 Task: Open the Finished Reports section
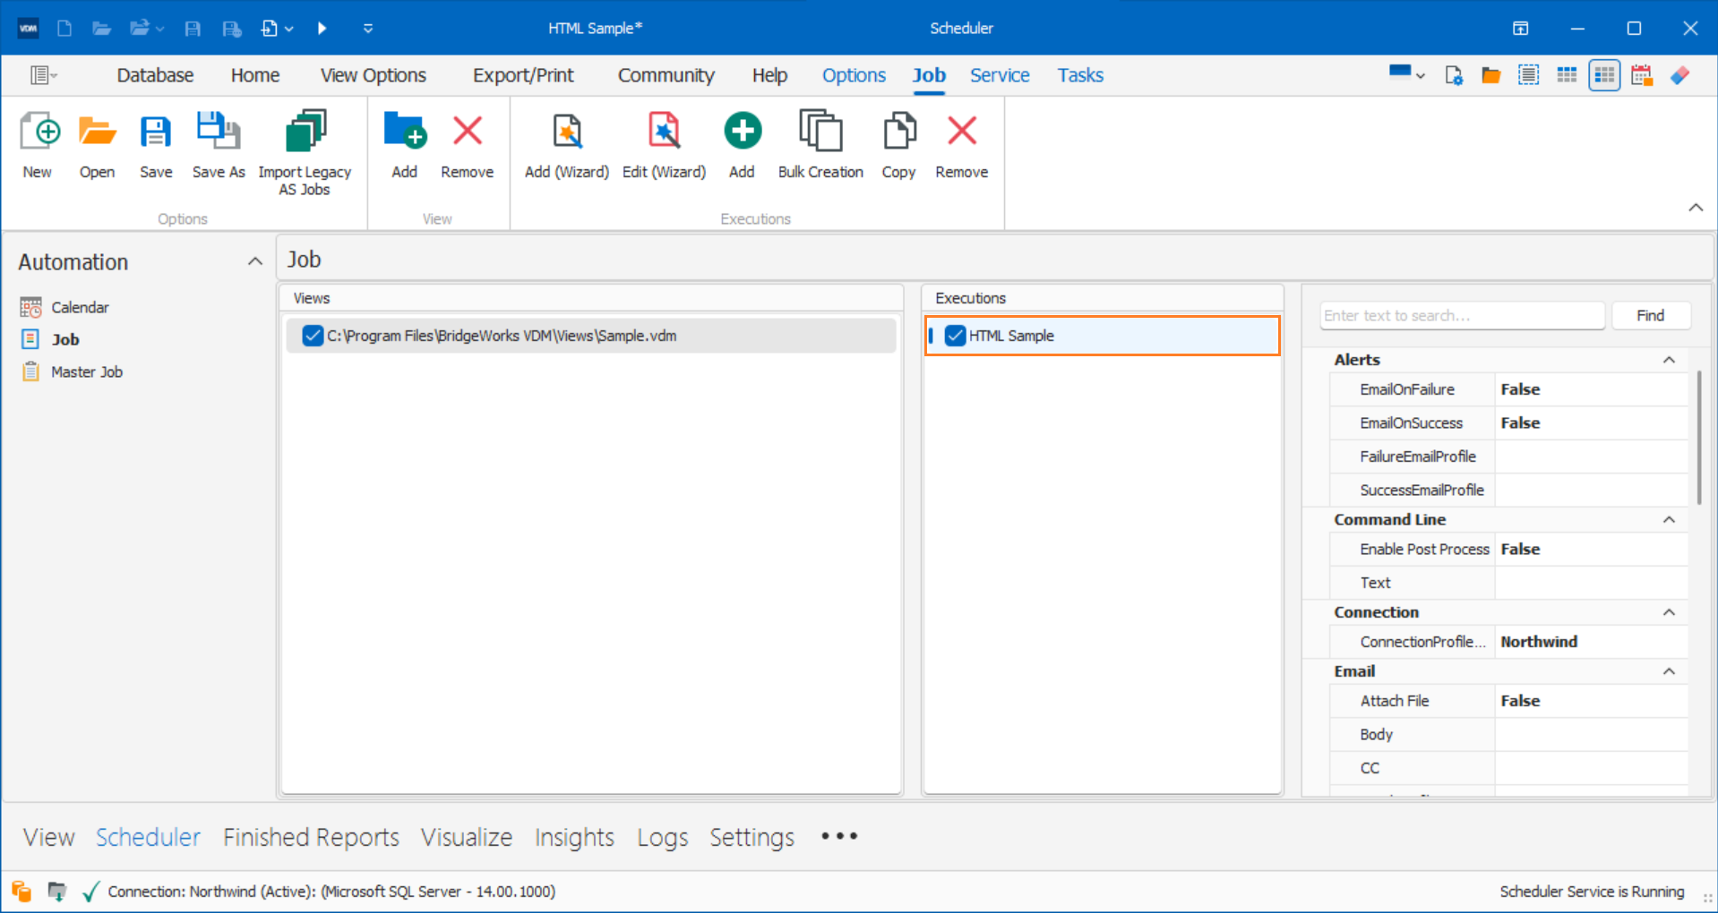point(311,837)
